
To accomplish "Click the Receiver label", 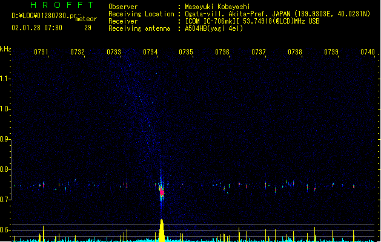I will point(123,21).
